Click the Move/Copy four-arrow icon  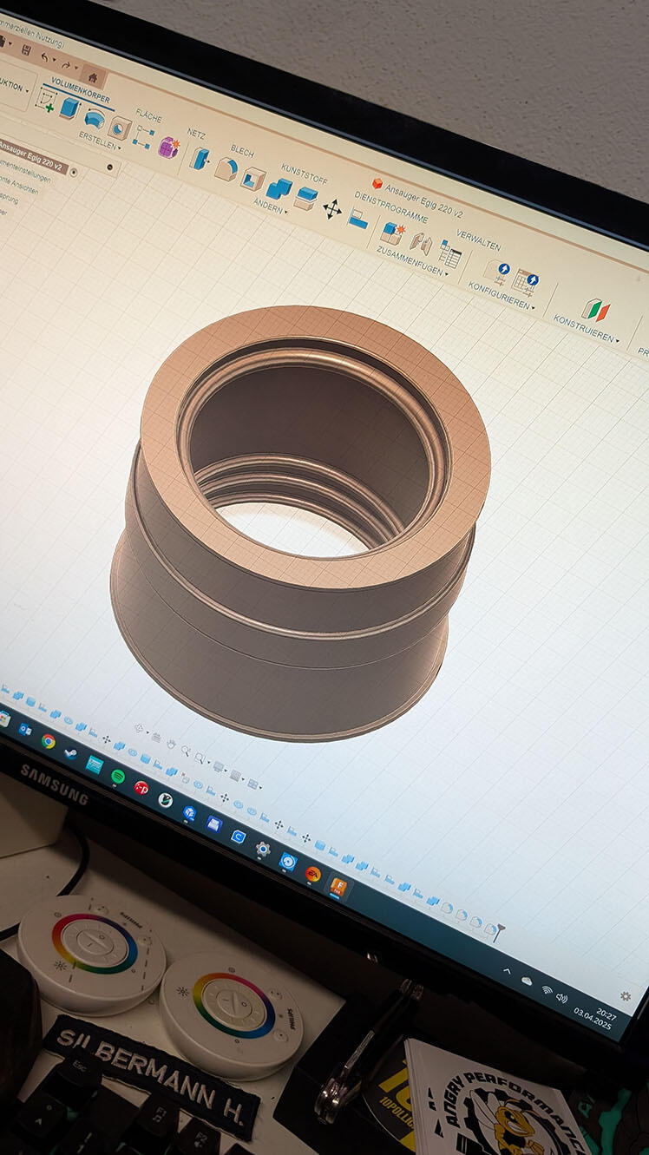click(332, 209)
